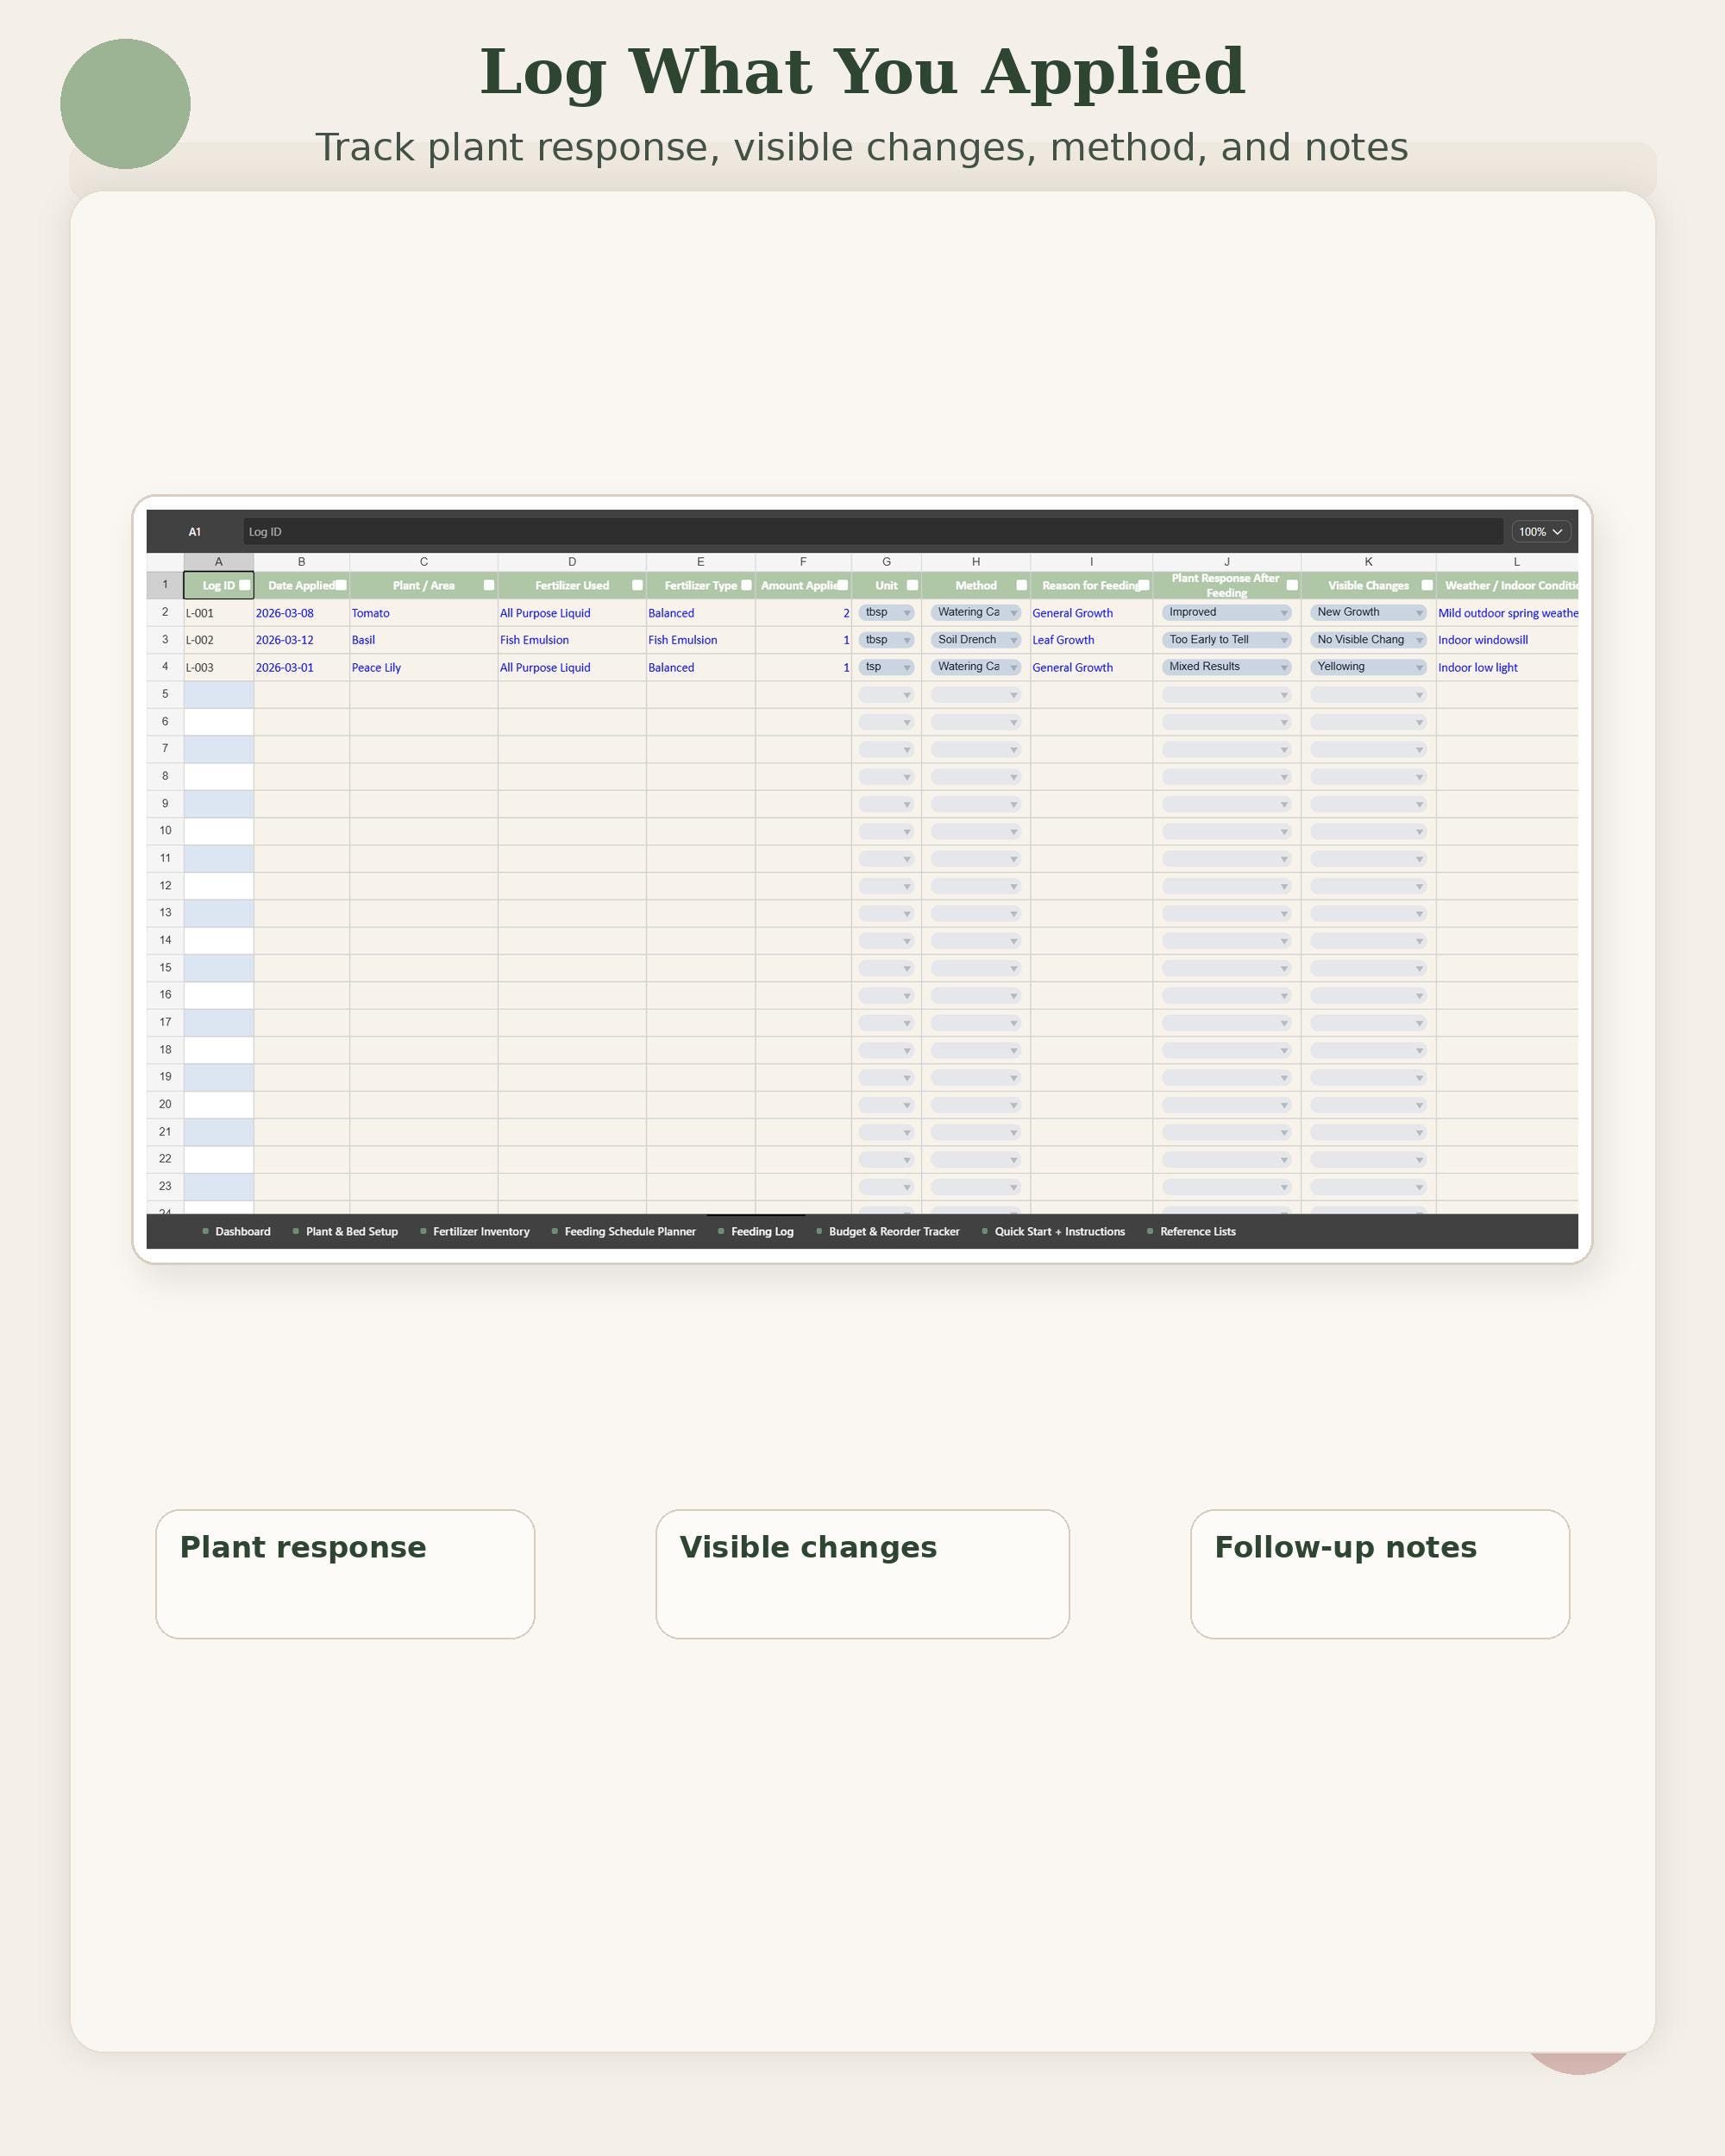The height and width of the screenshot is (2156, 1725).
Task: Open the Visible Changes column filter button
Action: [x=1427, y=585]
